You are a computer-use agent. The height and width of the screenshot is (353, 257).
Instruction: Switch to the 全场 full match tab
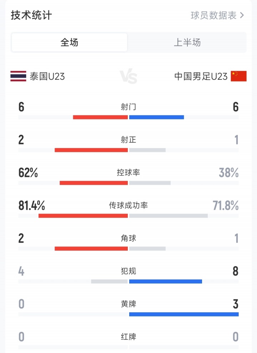(x=69, y=43)
